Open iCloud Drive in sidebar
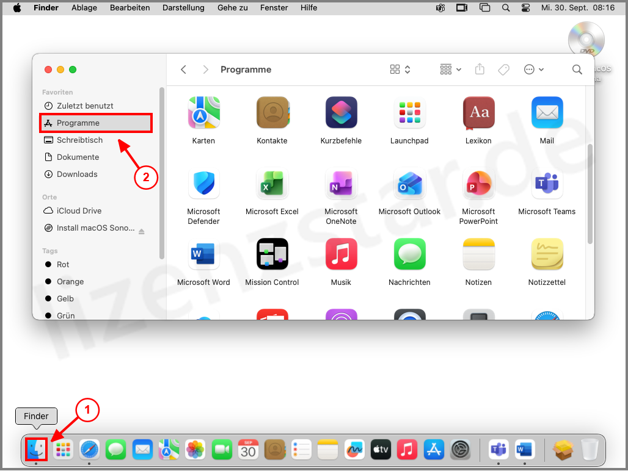This screenshot has width=628, height=471. (96, 210)
